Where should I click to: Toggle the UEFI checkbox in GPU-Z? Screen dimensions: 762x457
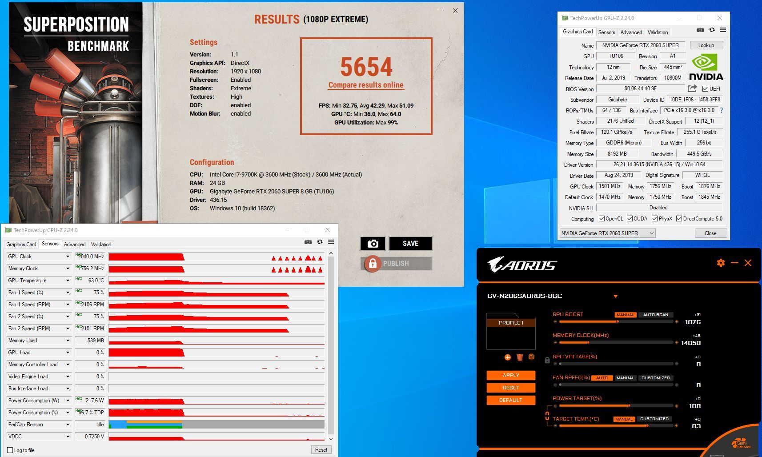pos(706,88)
